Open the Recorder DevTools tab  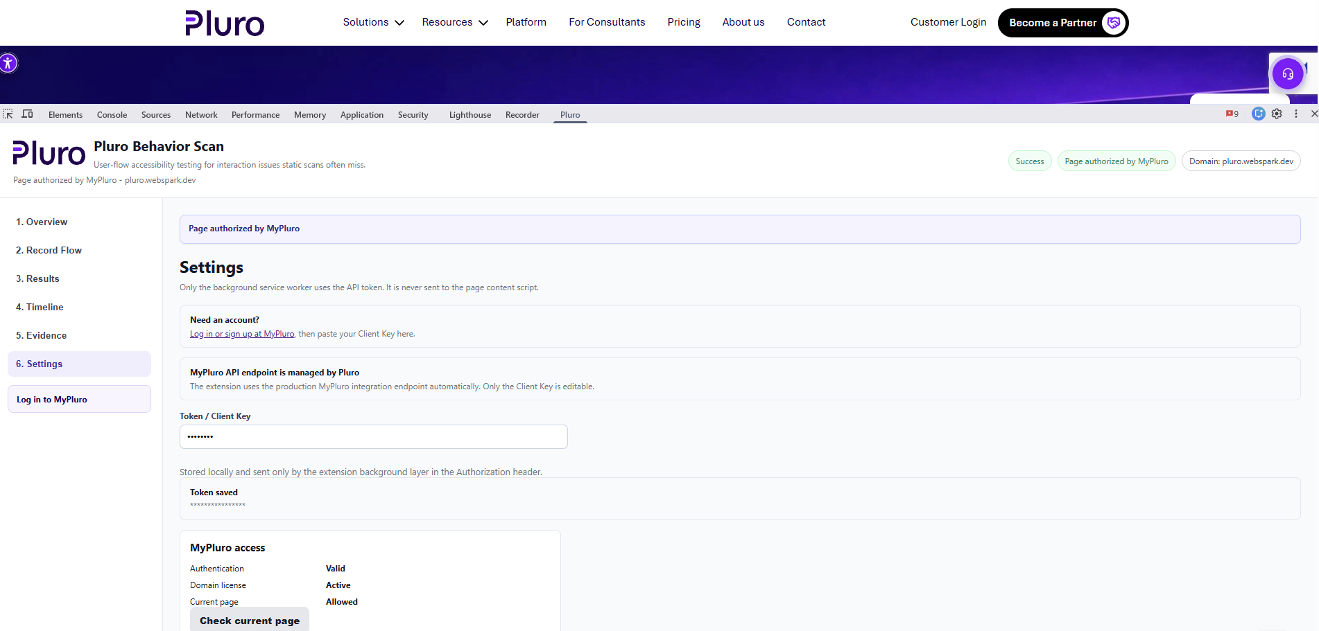(522, 115)
